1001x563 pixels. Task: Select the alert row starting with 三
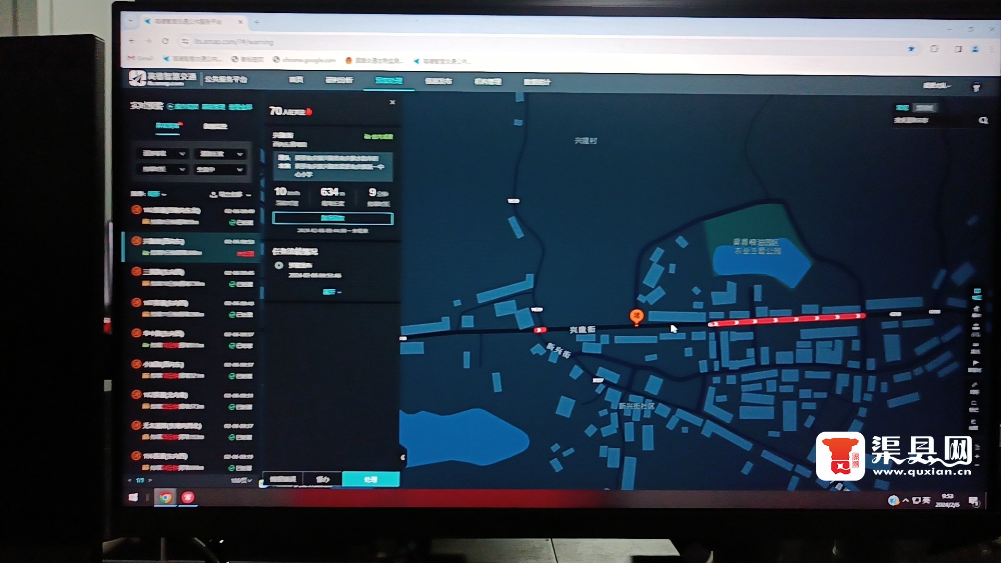point(192,277)
